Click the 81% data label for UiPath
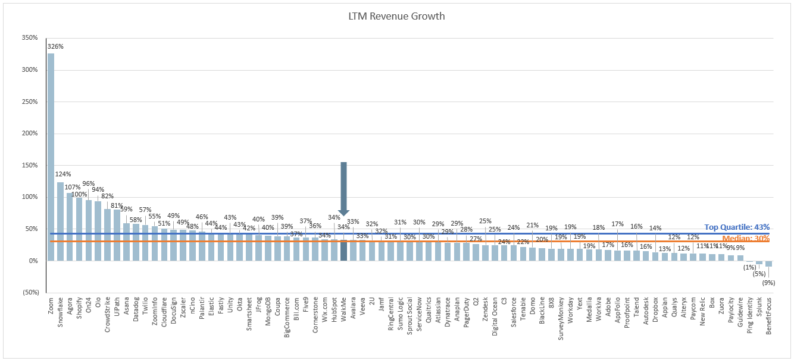This screenshot has height=361, width=794. pos(117,205)
